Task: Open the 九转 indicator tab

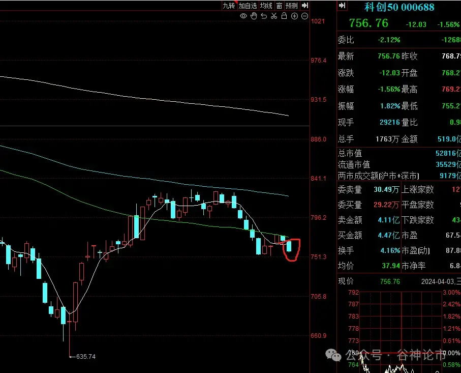Action: coord(229,6)
